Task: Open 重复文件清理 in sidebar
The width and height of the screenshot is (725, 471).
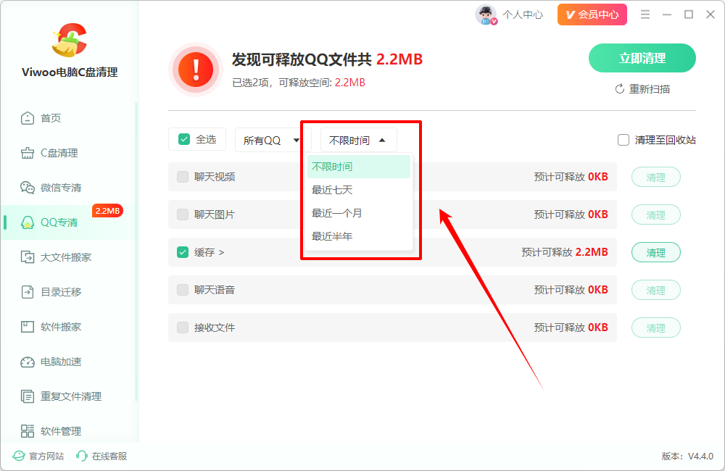Action: pos(70,396)
